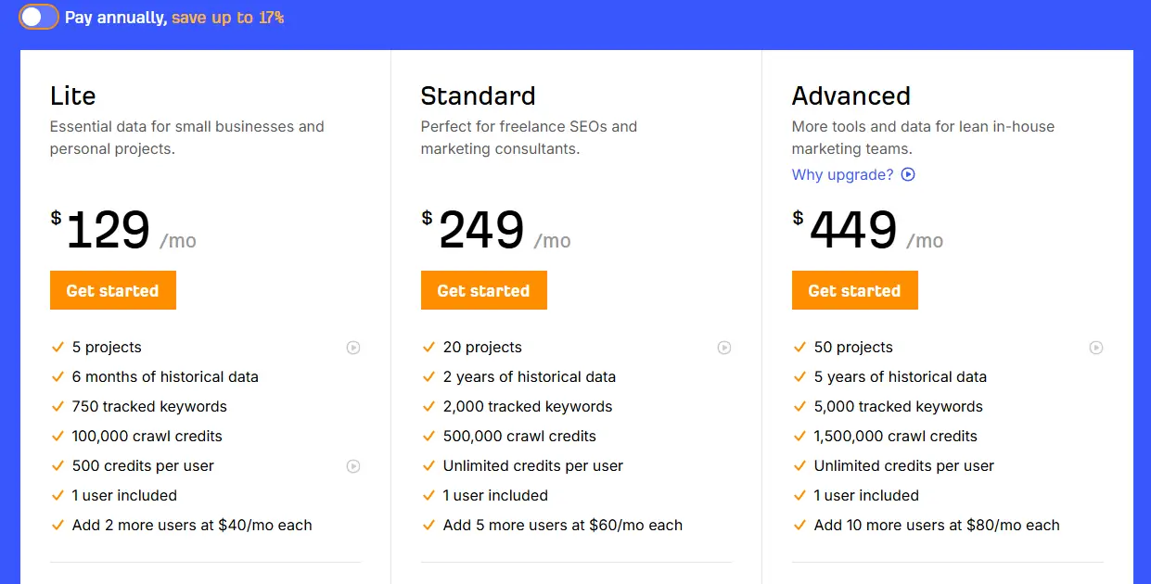Screen dimensions: 1151x584
Task: Click the $249 price in Standard plan
Action: tap(481, 230)
